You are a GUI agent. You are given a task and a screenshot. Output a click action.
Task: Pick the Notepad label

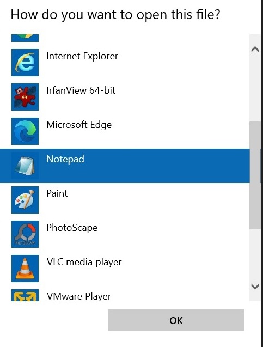65,159
